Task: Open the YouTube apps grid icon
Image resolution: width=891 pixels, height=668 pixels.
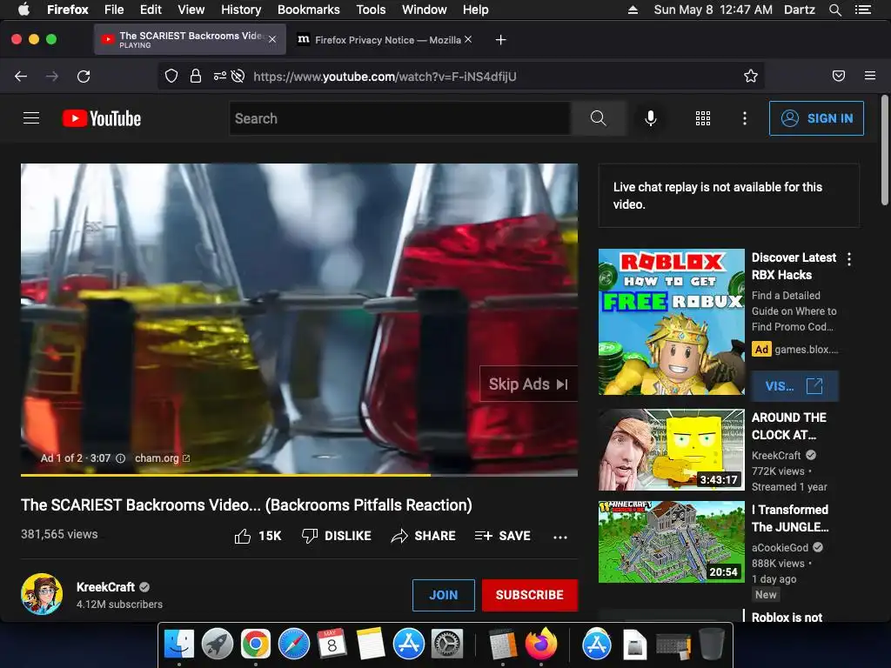Action: pyautogui.click(x=703, y=118)
